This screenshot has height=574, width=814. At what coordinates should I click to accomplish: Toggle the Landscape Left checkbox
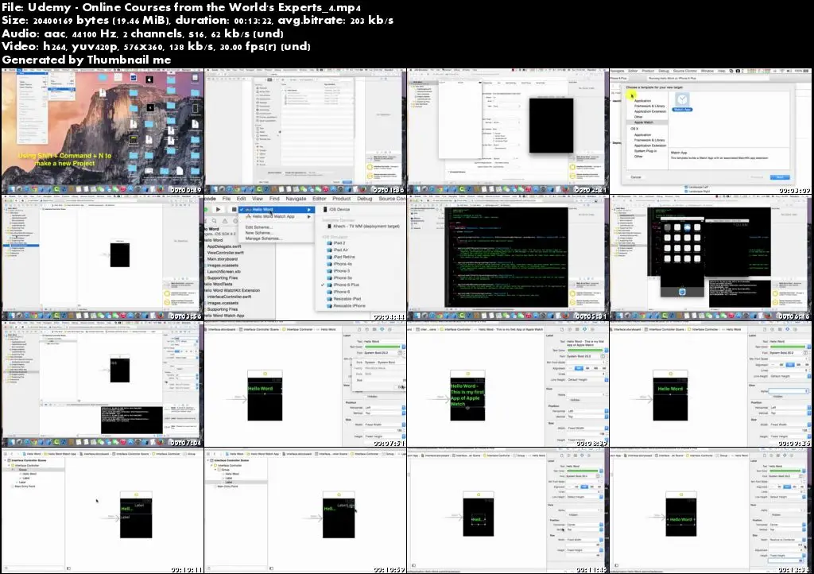point(686,187)
